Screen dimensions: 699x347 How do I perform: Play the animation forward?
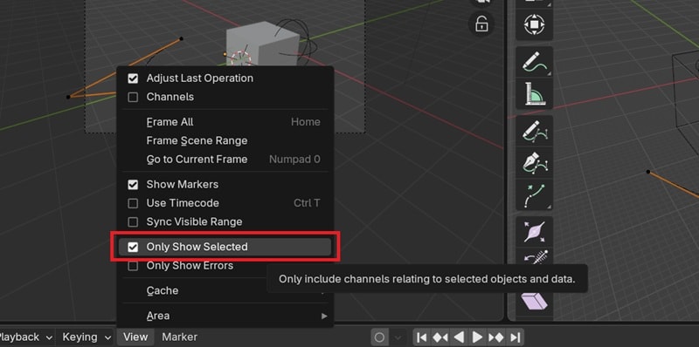[x=477, y=337]
